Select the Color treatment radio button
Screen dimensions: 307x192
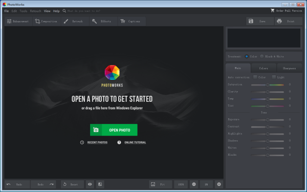tap(247, 56)
